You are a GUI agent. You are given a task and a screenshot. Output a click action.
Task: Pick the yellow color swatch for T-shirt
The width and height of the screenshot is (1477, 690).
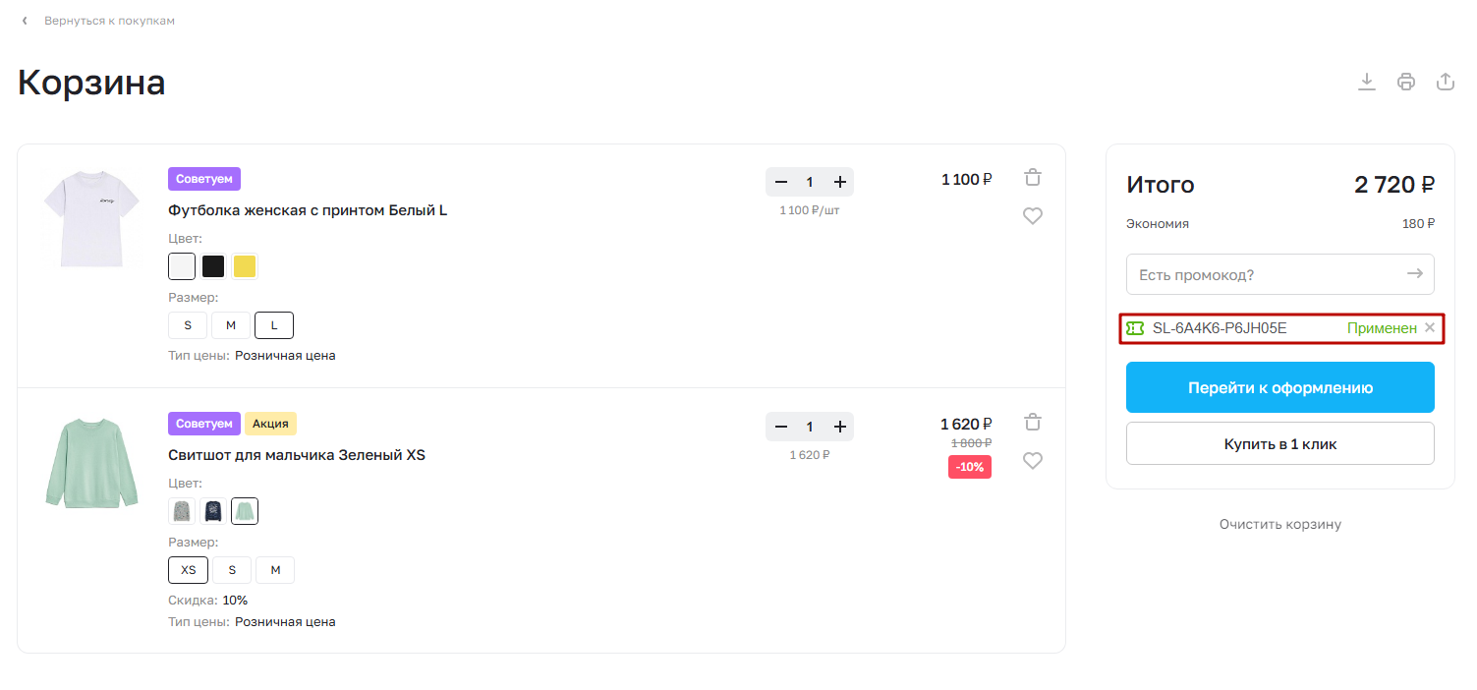(x=245, y=266)
